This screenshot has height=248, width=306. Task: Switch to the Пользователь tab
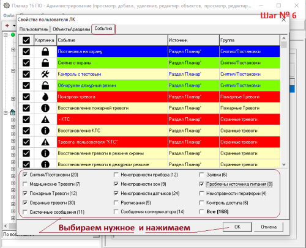pyautogui.click(x=34, y=29)
